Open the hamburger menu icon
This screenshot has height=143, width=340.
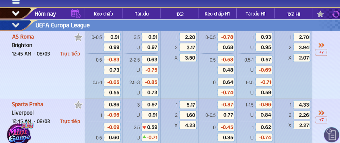click(x=16, y=2)
